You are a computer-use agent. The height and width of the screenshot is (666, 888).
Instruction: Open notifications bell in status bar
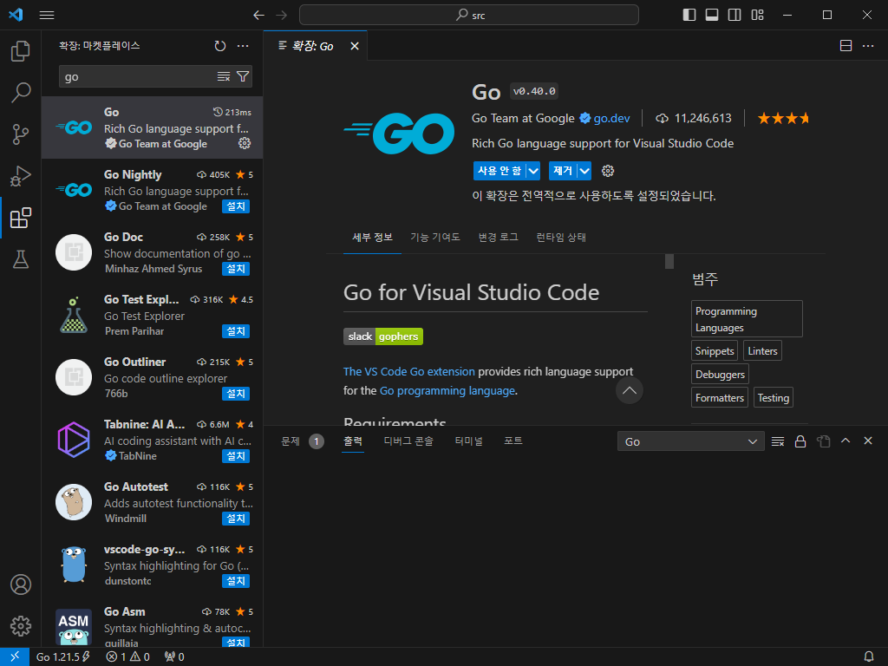point(868,657)
